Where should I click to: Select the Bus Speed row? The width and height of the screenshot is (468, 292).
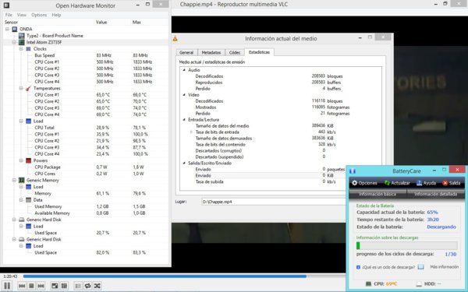click(x=87, y=55)
